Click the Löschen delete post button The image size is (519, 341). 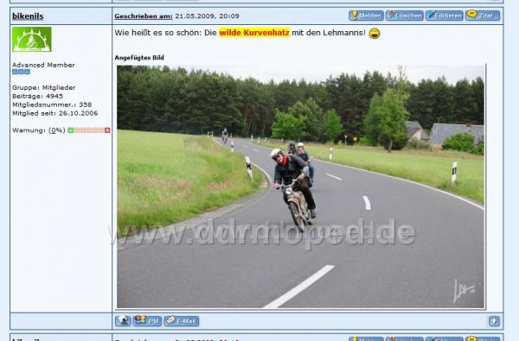(x=405, y=16)
